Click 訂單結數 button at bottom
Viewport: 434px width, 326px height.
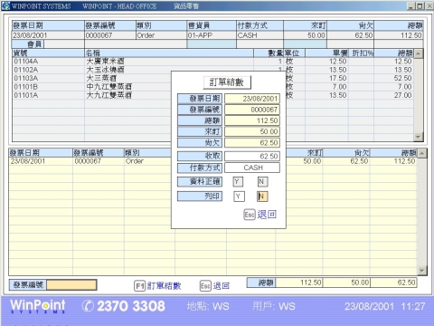click(x=164, y=286)
